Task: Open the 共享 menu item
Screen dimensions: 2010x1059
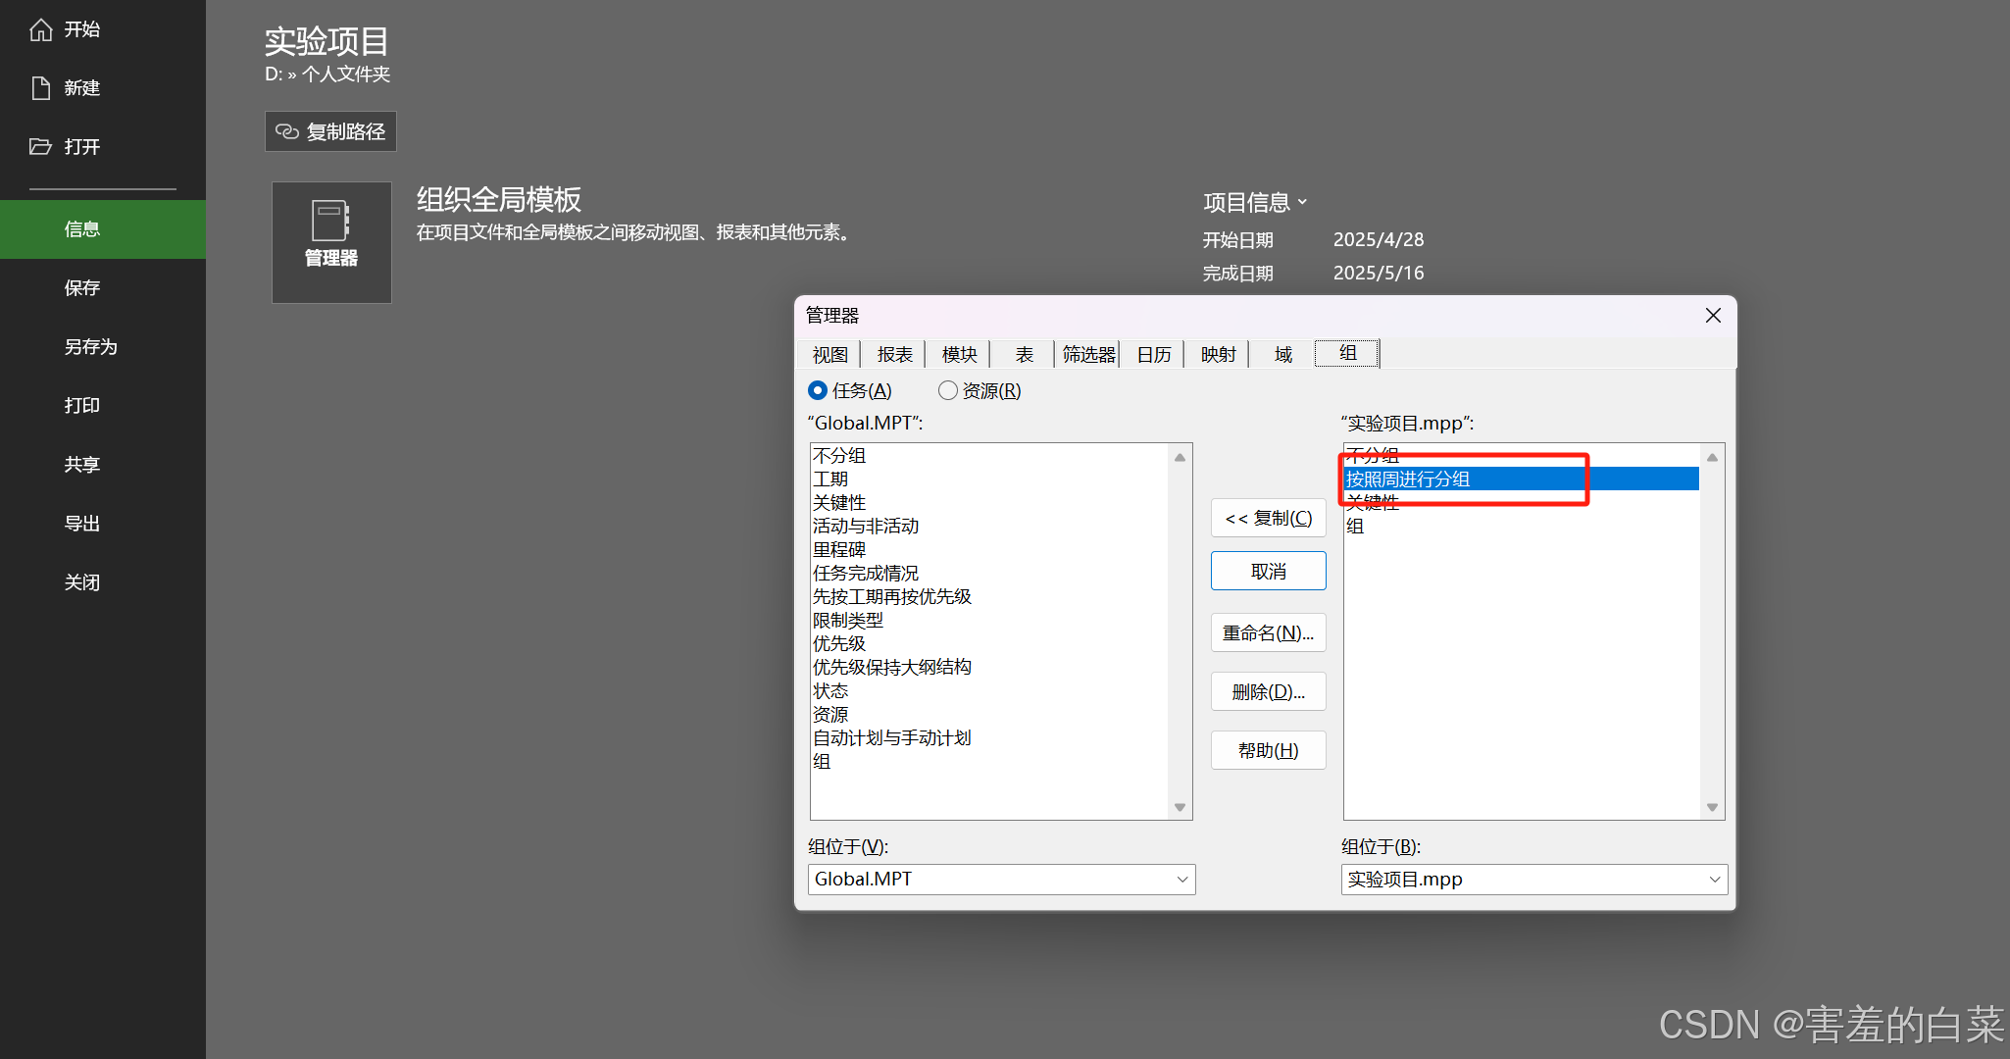Action: tap(103, 465)
